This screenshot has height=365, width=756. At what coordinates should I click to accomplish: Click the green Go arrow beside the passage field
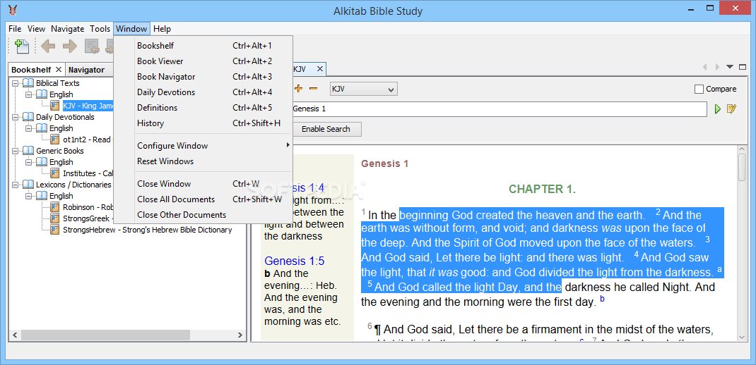pyautogui.click(x=717, y=109)
